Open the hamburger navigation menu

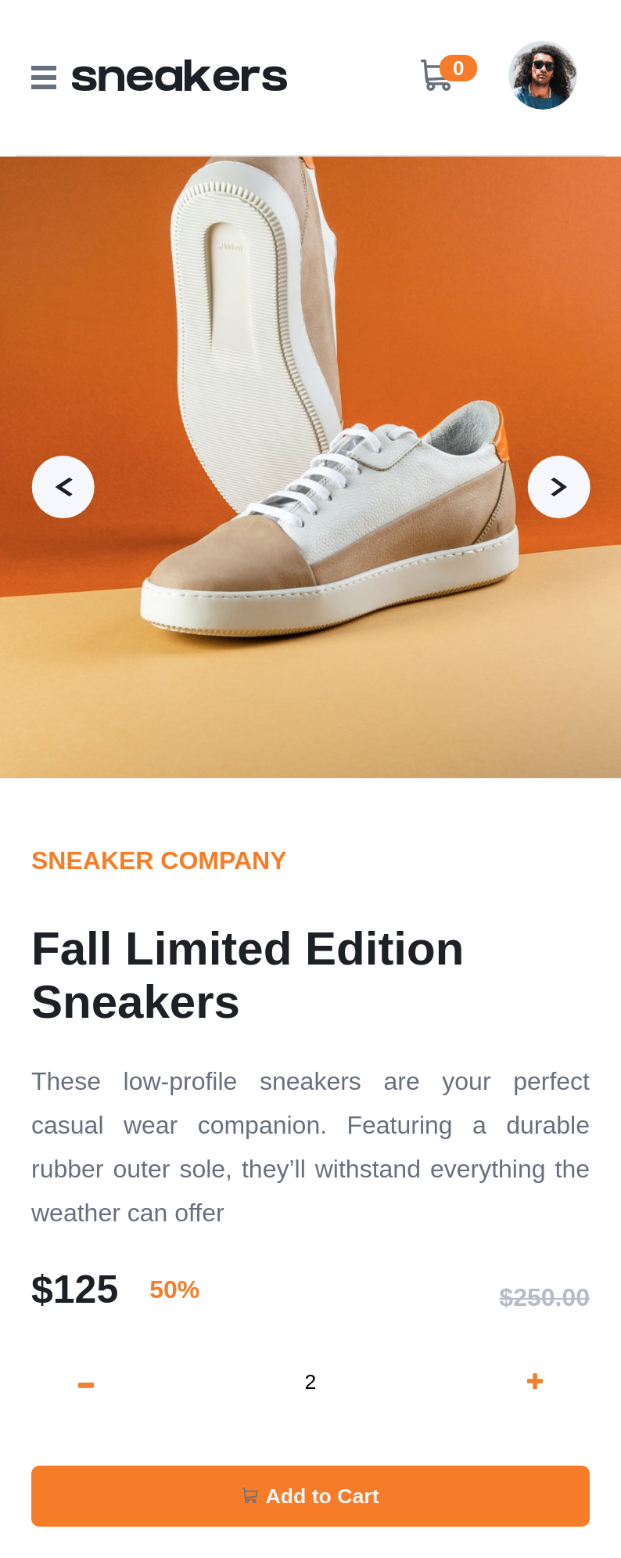(x=44, y=78)
